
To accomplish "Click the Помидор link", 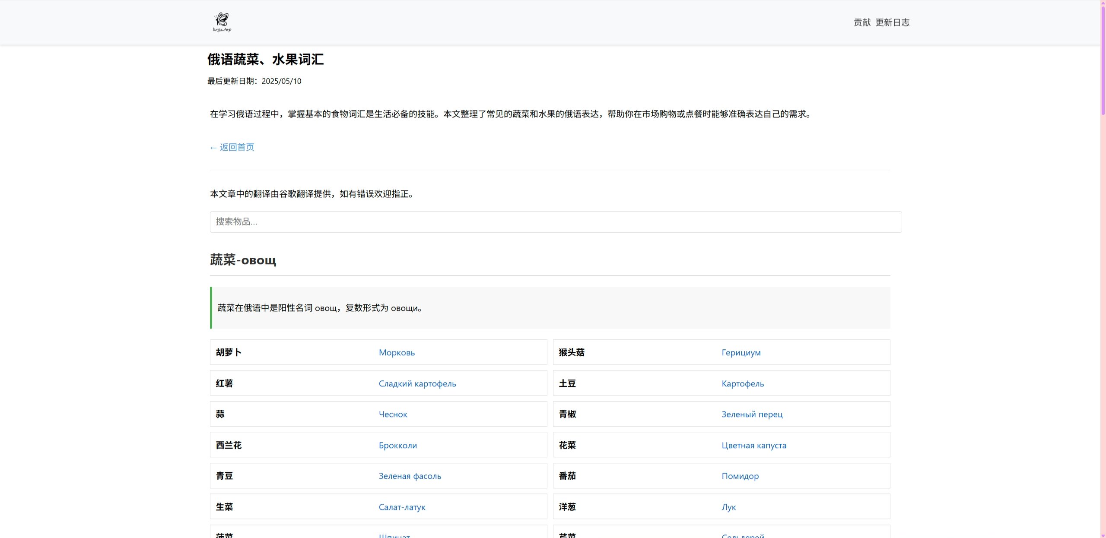I will pos(740,476).
